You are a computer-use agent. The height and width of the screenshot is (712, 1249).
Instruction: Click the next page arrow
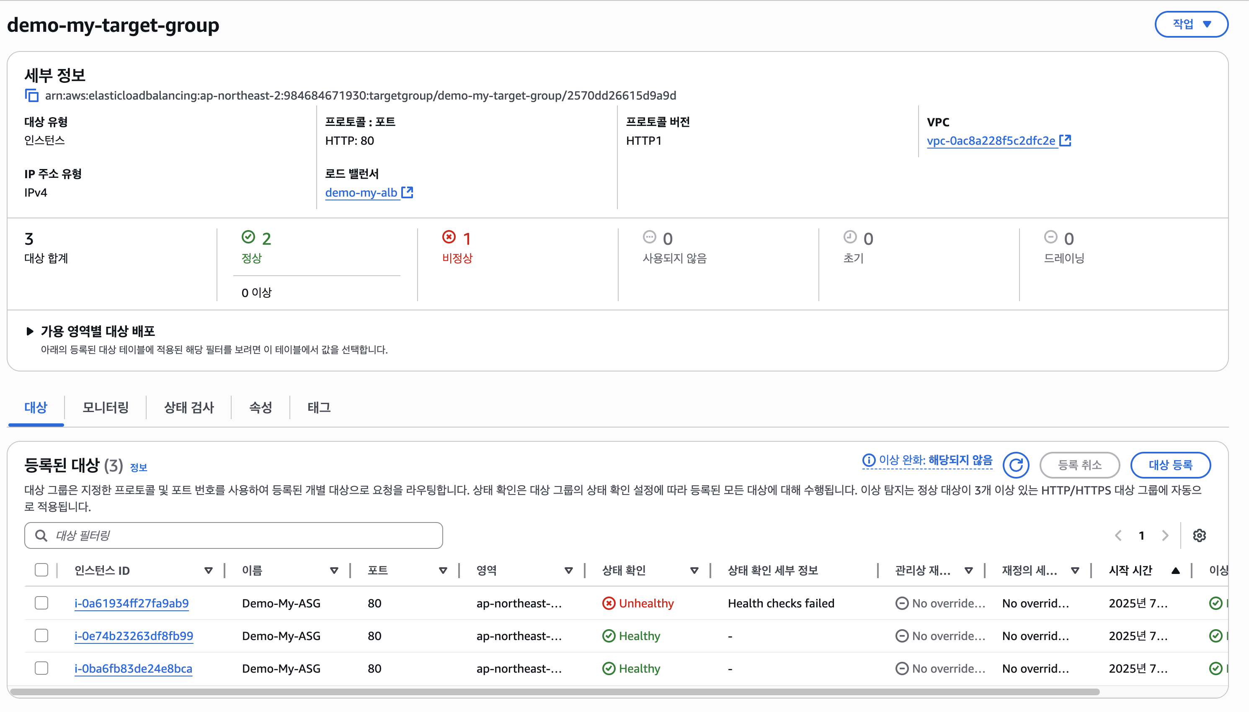(x=1165, y=535)
